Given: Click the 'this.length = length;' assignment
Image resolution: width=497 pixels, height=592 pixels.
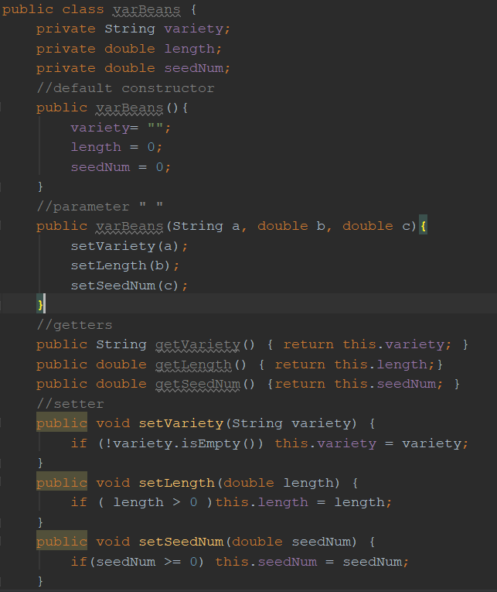Looking at the screenshot, I should pyautogui.click(x=304, y=502).
